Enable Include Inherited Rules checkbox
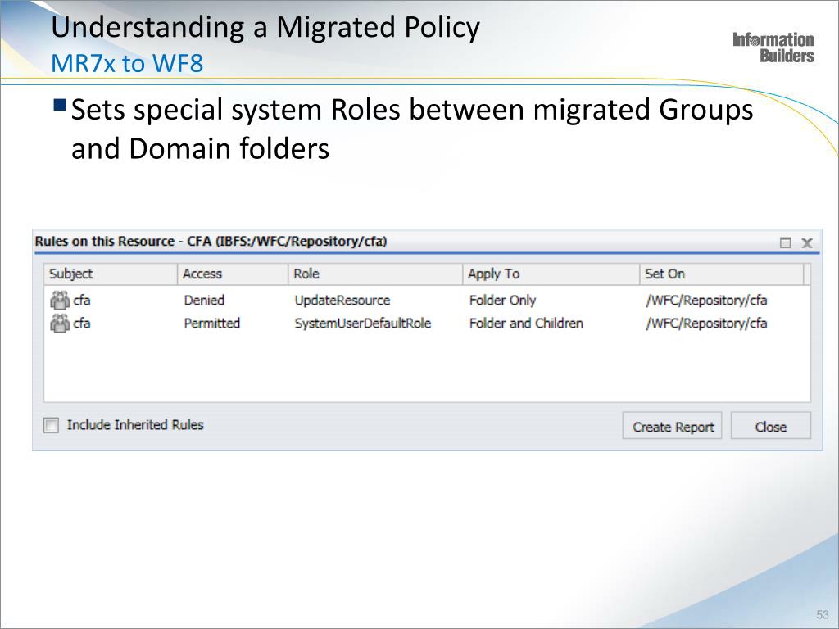Viewport: 839px width, 629px height. 51,425
